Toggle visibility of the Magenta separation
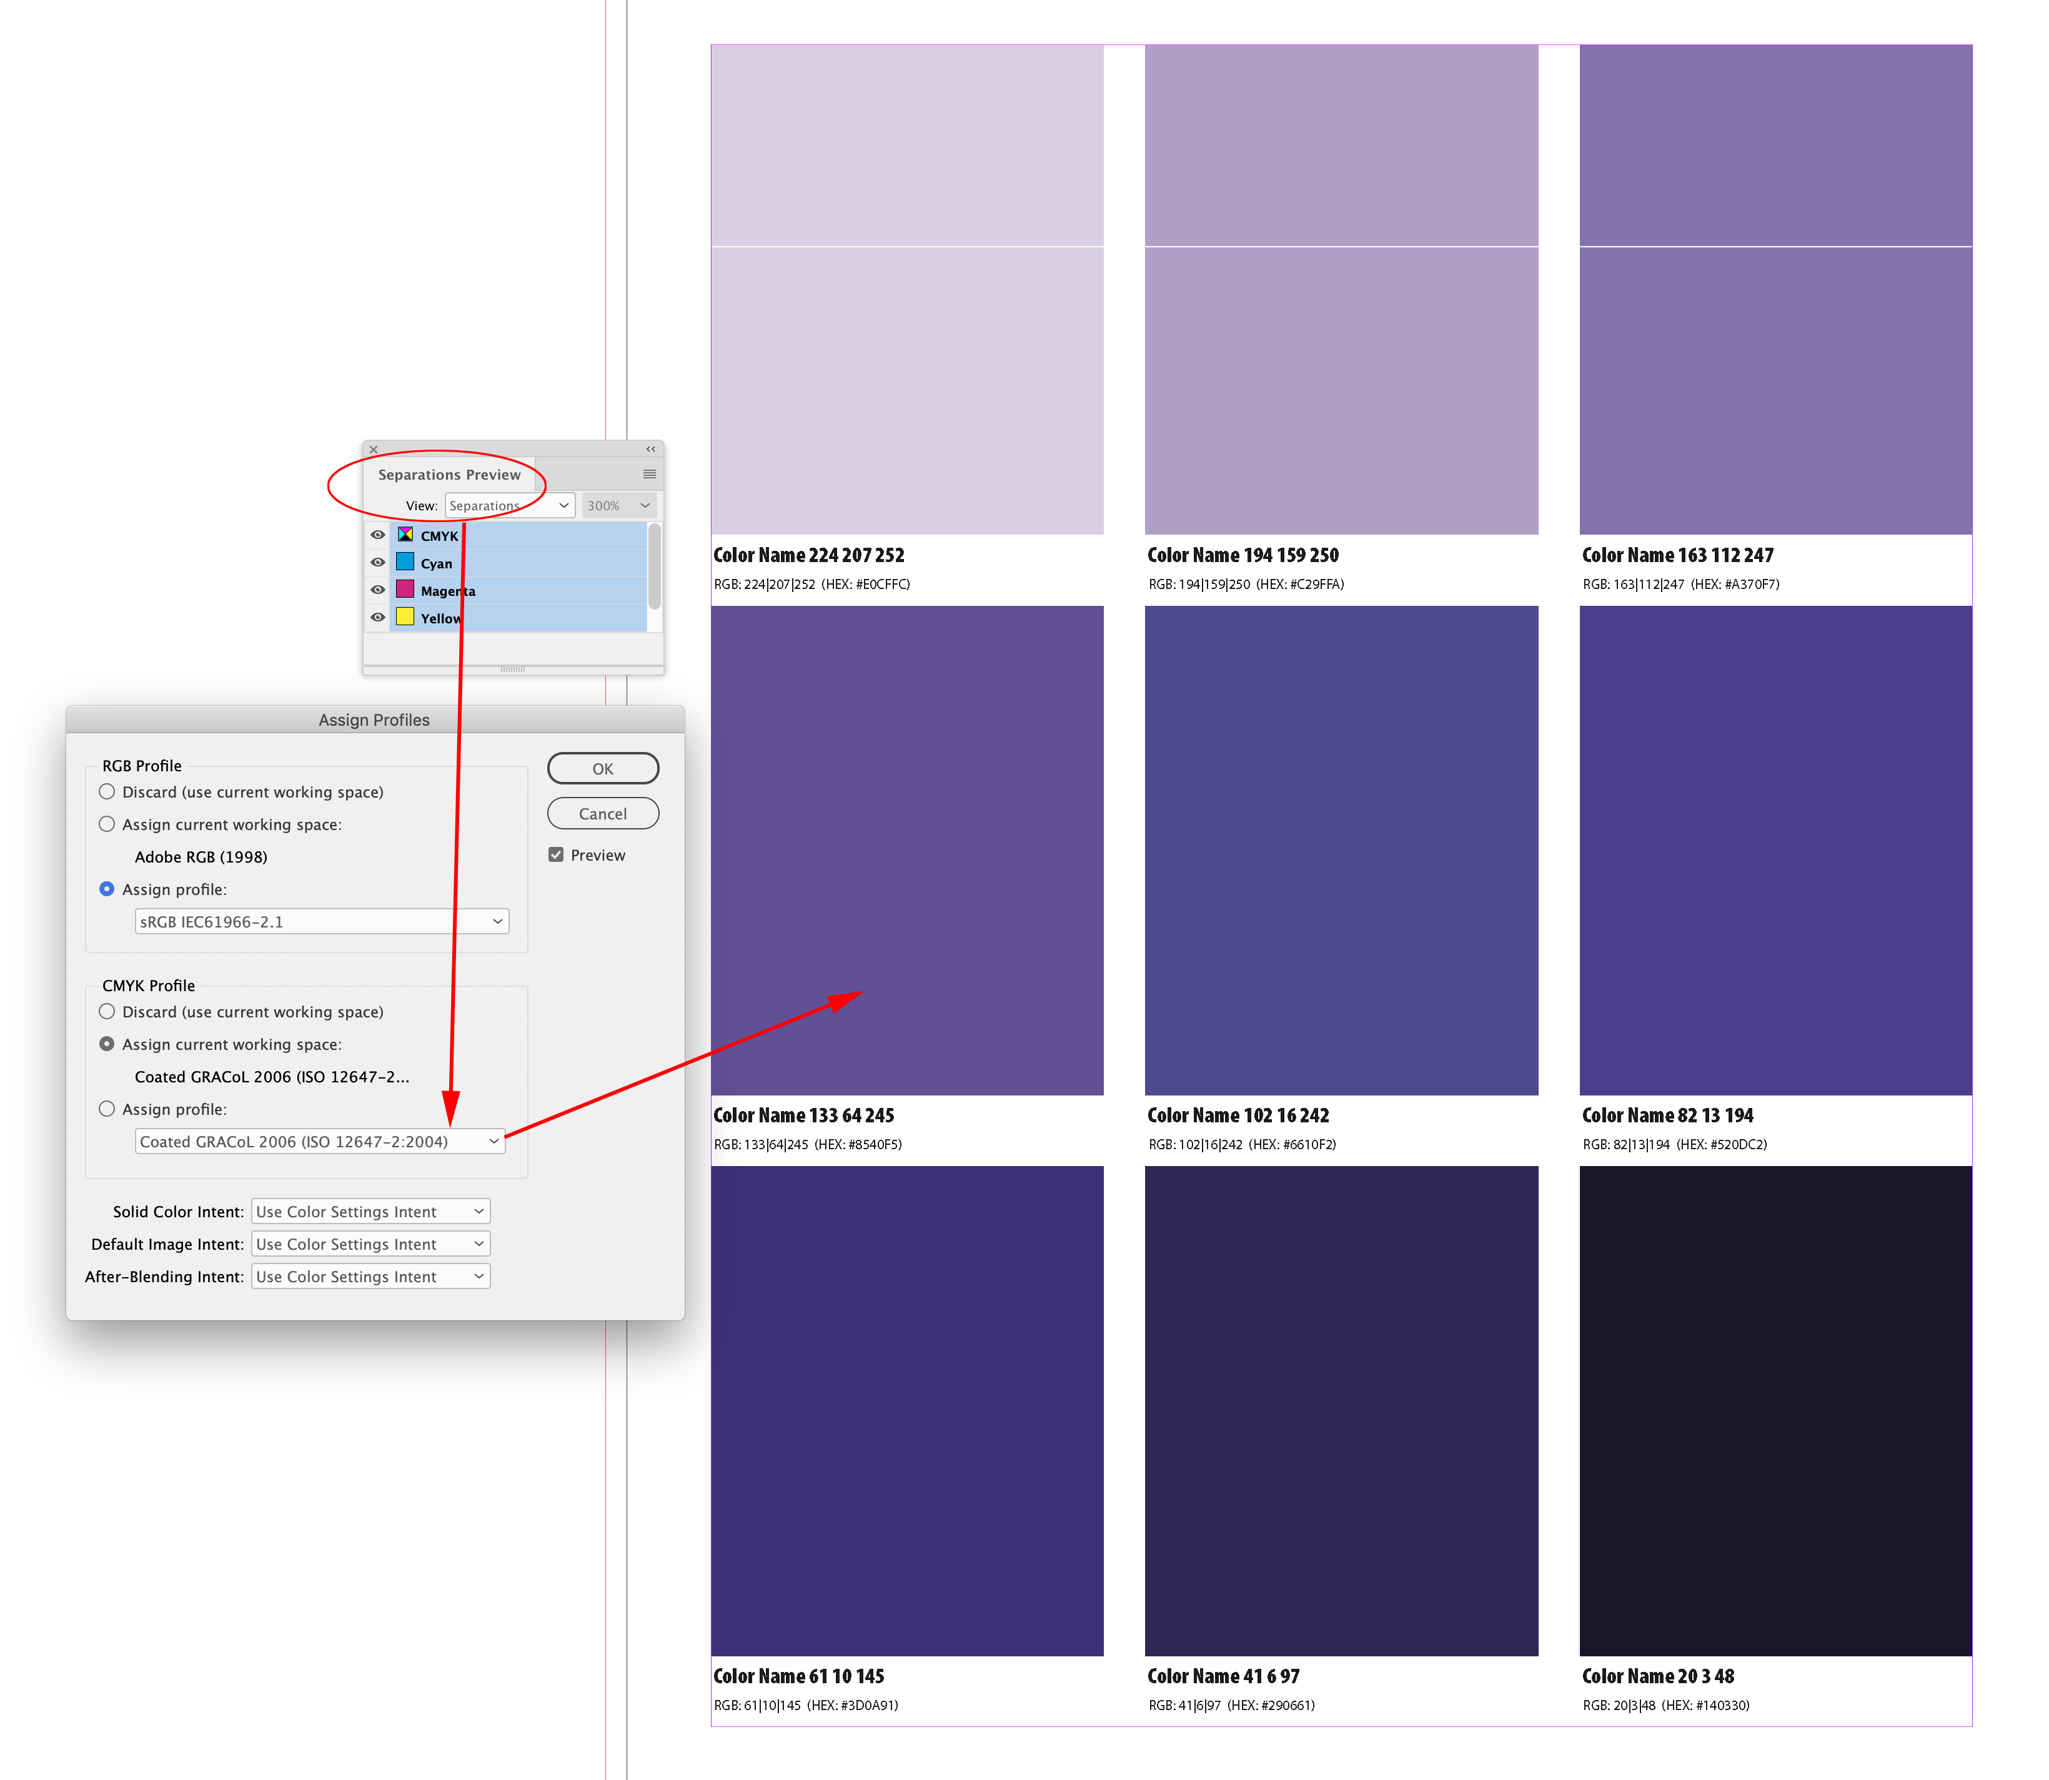Viewport: 2049px width, 1780px height. [379, 591]
